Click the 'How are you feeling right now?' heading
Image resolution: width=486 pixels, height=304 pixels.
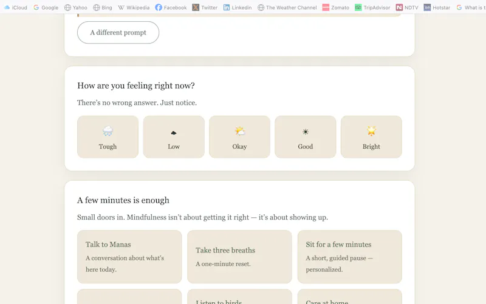[x=135, y=86]
